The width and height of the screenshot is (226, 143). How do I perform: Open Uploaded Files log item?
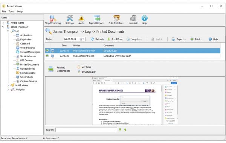click(27, 69)
